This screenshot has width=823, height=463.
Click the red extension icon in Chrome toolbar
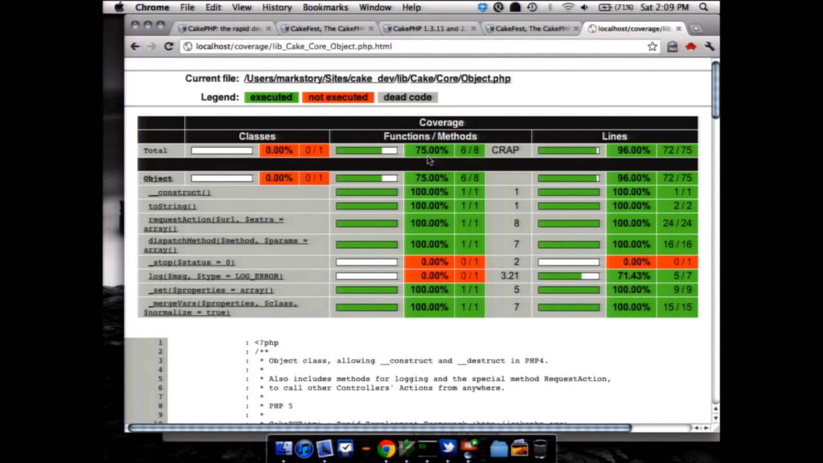coord(691,46)
